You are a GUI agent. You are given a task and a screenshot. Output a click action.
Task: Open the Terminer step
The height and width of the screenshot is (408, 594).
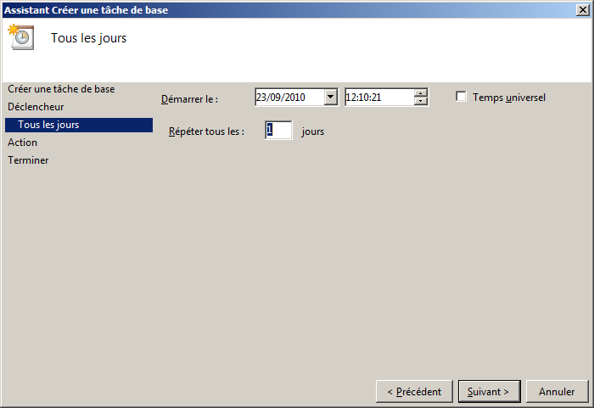[28, 160]
